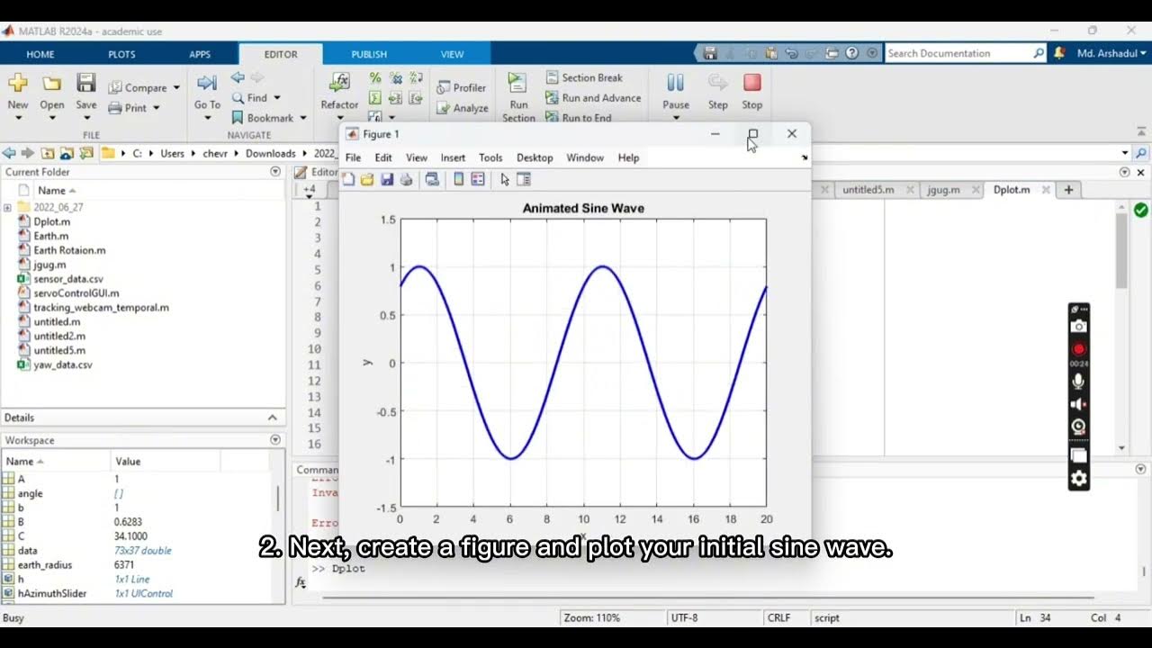Click the red Stop icon
Screen dimensions: 1152x648
(752, 84)
